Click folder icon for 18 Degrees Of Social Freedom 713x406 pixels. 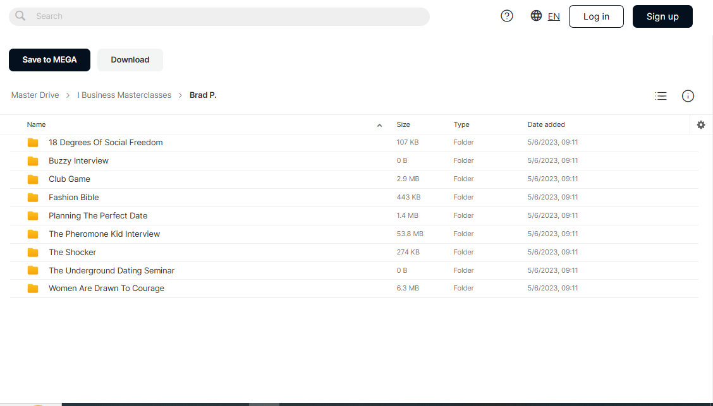(x=33, y=143)
